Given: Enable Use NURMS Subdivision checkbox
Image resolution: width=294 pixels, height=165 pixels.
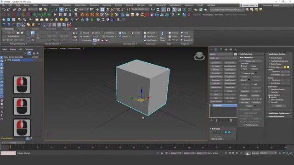Looking at the screenshot, I should 270,61.
